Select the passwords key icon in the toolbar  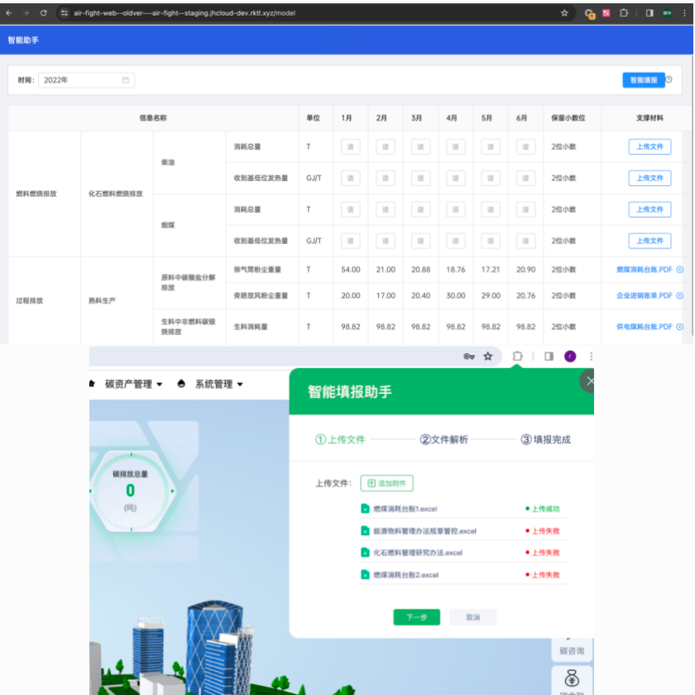470,356
